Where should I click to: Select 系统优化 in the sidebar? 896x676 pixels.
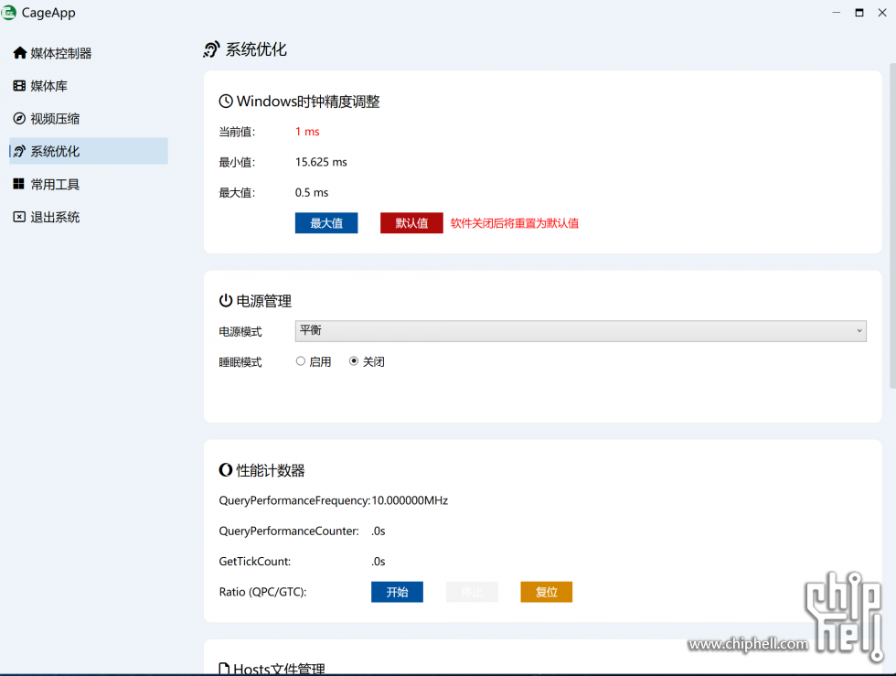(x=89, y=151)
